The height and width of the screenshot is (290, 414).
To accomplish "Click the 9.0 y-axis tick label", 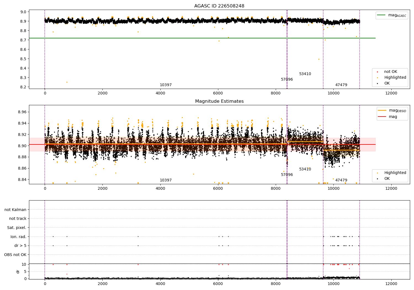I will click(x=23, y=12).
